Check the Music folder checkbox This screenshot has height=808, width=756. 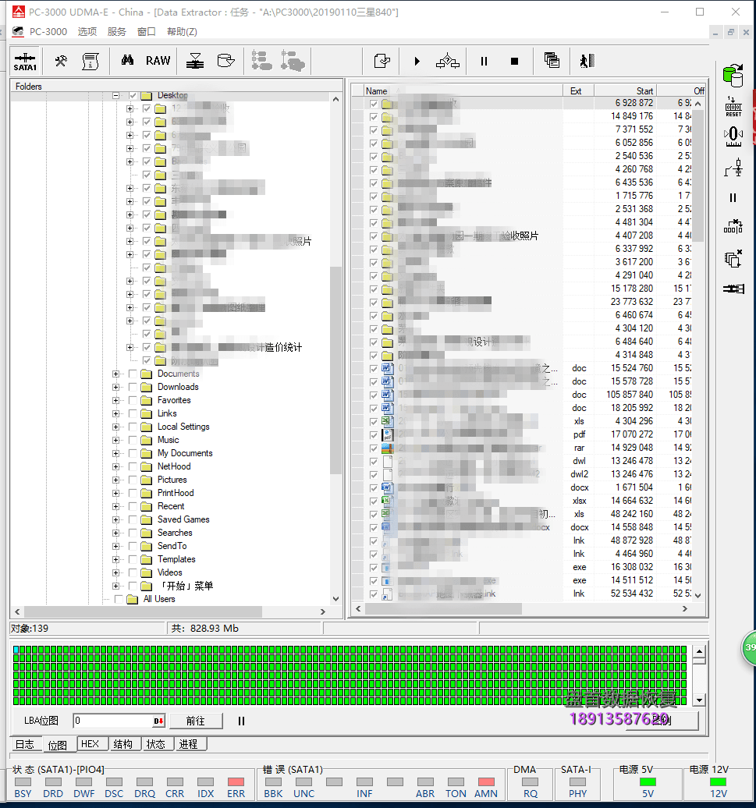tap(133, 440)
